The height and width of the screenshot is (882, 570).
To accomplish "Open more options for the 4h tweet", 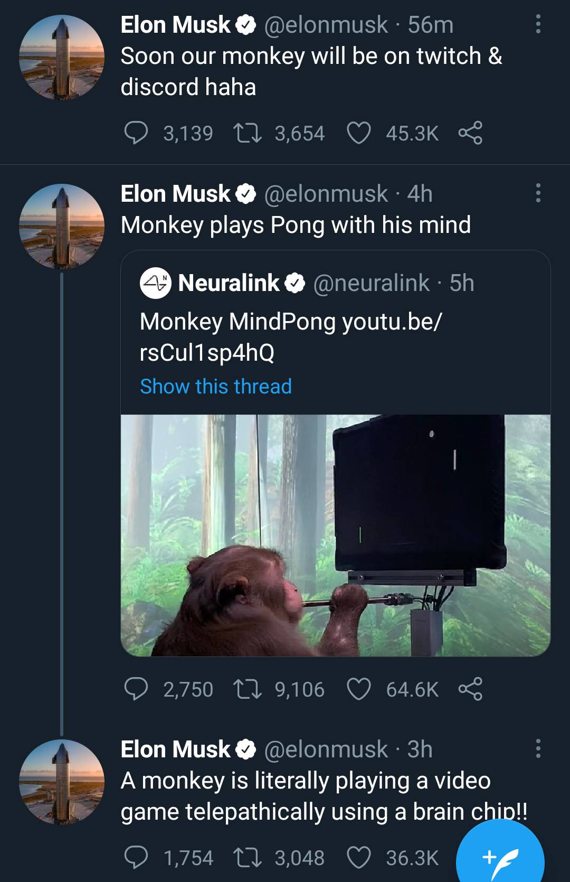I will 538,193.
